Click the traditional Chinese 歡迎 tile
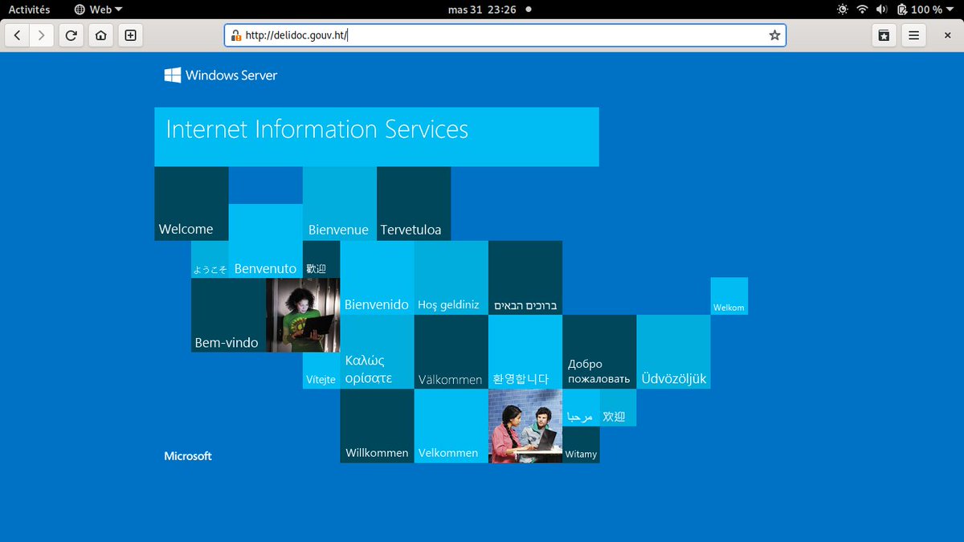The image size is (964, 542). tap(321, 259)
